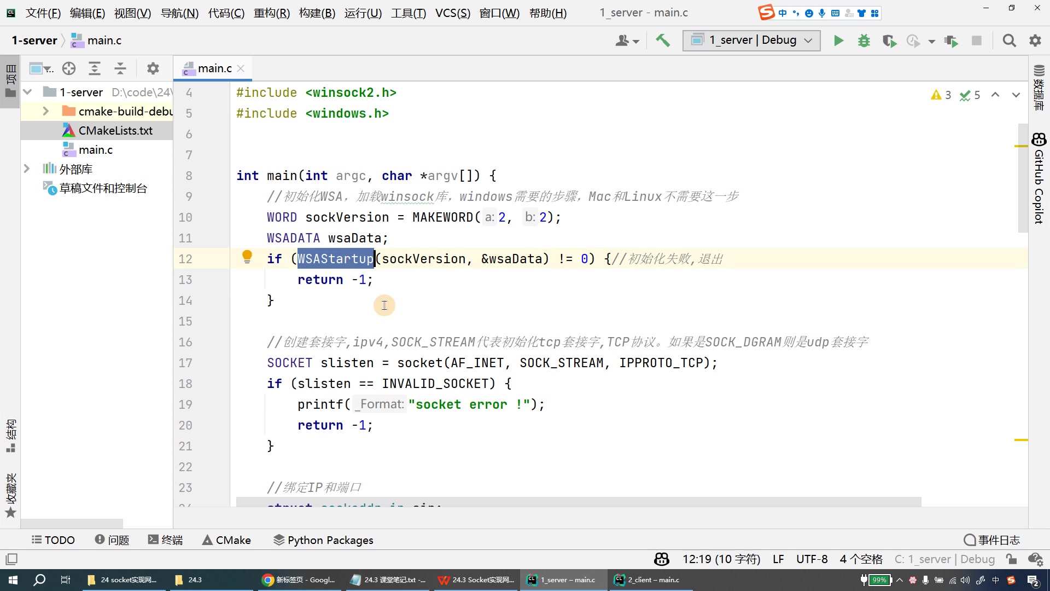Click the green Run button
1050x591 pixels.
[838, 40]
